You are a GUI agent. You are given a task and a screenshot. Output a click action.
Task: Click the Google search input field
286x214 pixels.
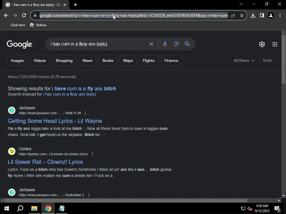tap(99, 44)
